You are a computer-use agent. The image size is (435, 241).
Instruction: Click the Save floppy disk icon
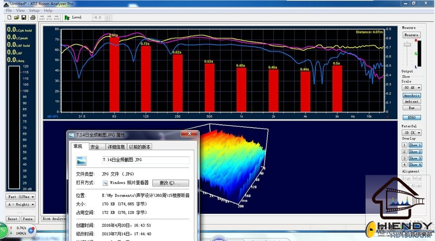pyautogui.click(x=24, y=18)
